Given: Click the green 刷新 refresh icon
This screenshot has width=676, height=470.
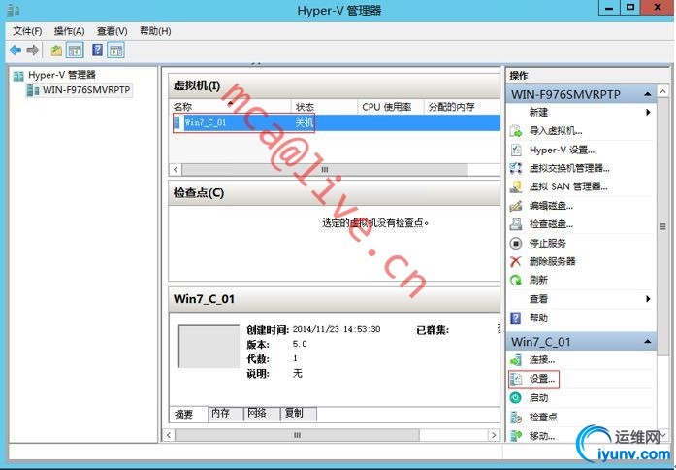Looking at the screenshot, I should click(516, 280).
